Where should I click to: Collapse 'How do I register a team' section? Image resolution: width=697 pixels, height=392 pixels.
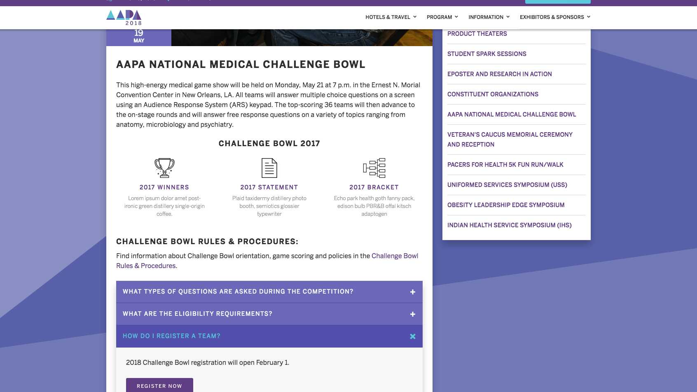pyautogui.click(x=269, y=336)
